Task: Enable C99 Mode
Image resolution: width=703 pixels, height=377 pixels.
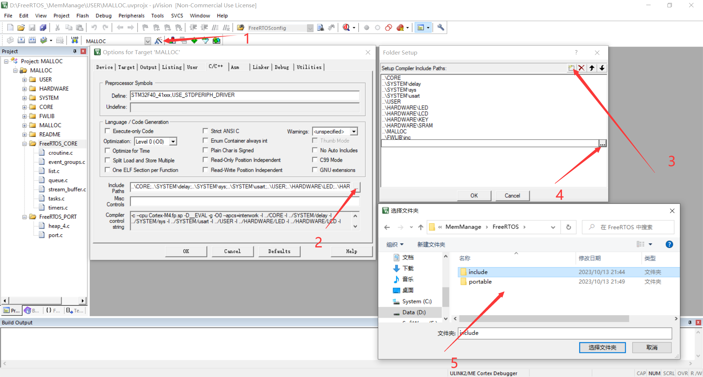Action: click(315, 160)
